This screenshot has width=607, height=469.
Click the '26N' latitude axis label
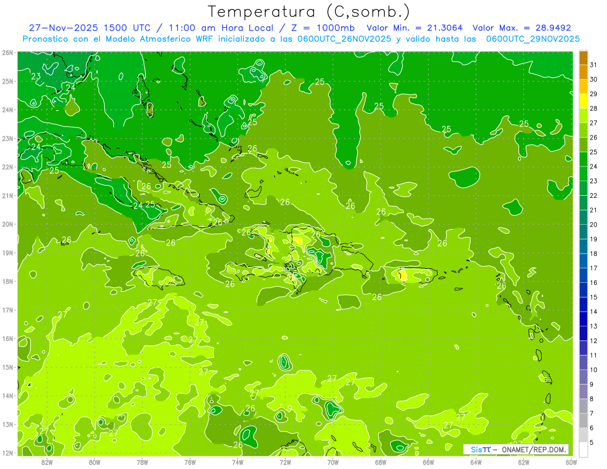(x=8, y=53)
